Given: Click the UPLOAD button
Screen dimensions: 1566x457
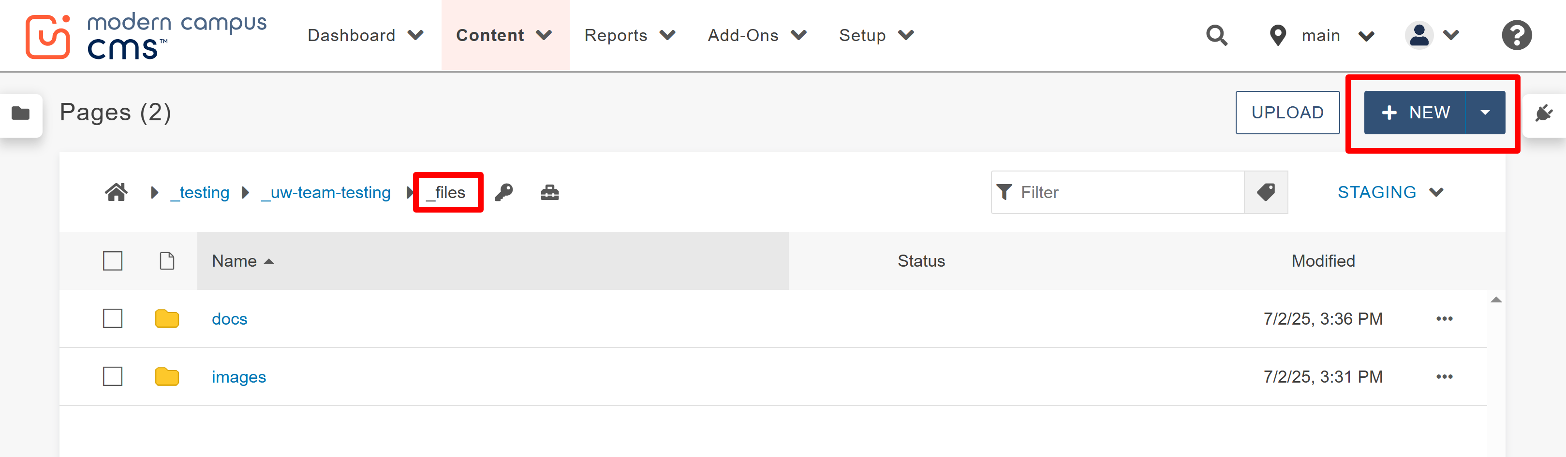Looking at the screenshot, I should click(1287, 112).
